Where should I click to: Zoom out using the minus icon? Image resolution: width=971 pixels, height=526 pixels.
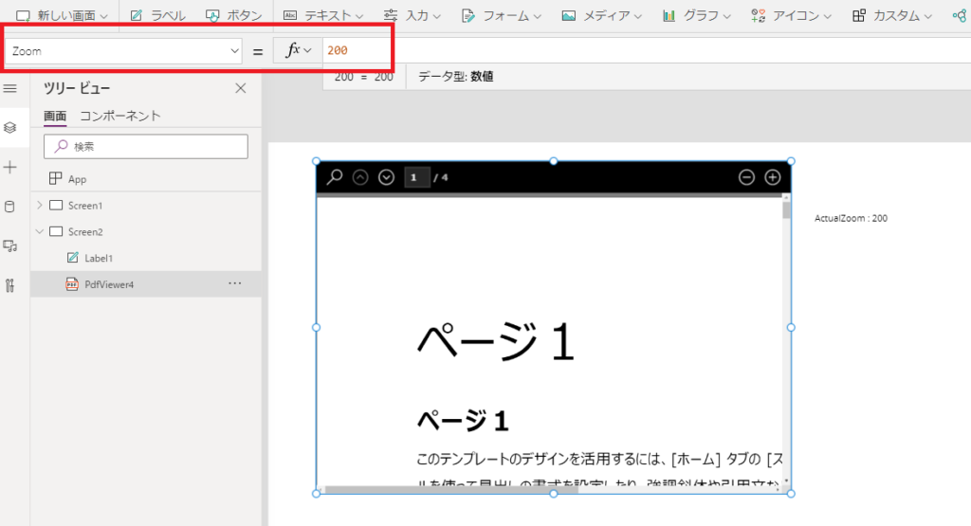(747, 177)
